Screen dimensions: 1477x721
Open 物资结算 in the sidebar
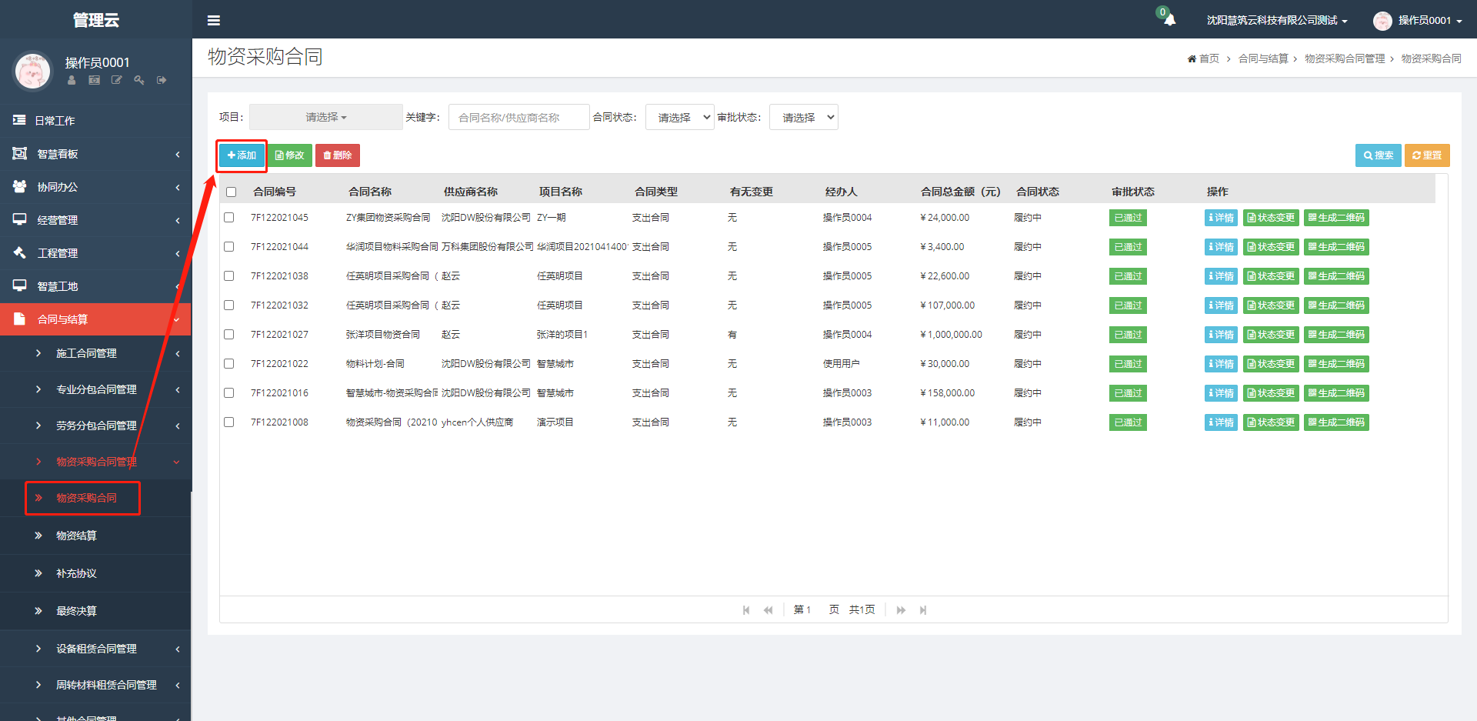(x=77, y=536)
